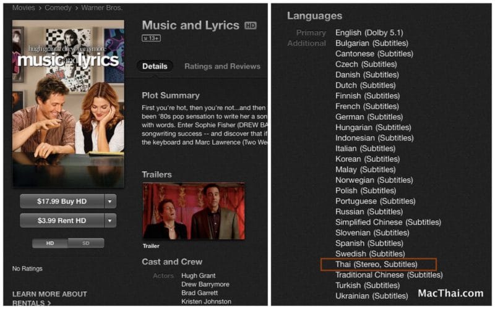Play the Trailer thumbnail
The height and width of the screenshot is (309, 495).
pyautogui.click(x=194, y=211)
